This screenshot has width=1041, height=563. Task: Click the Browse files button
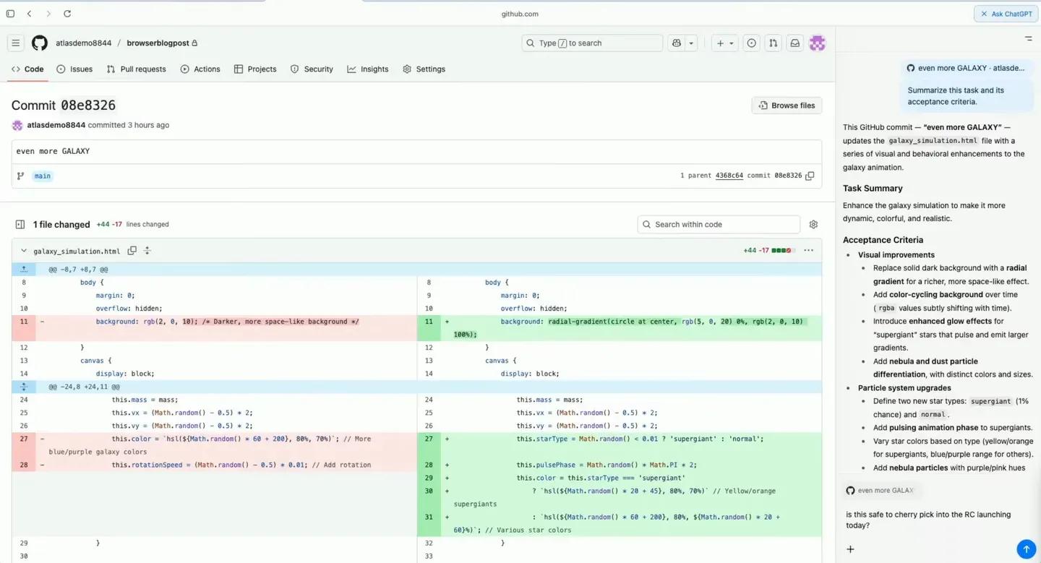(787, 105)
